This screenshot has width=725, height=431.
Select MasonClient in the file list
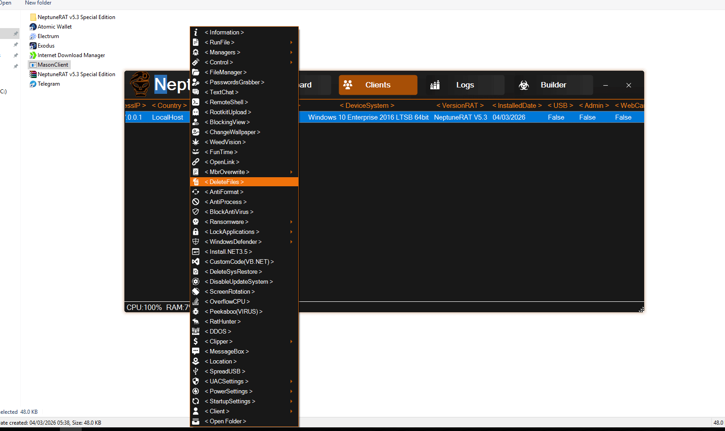click(53, 65)
